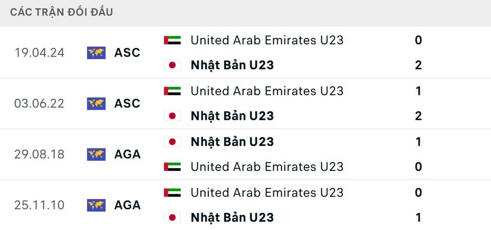The image size is (491, 230).
Task: Click the UAE flag in the 03.06.22 match
Action: (x=172, y=91)
